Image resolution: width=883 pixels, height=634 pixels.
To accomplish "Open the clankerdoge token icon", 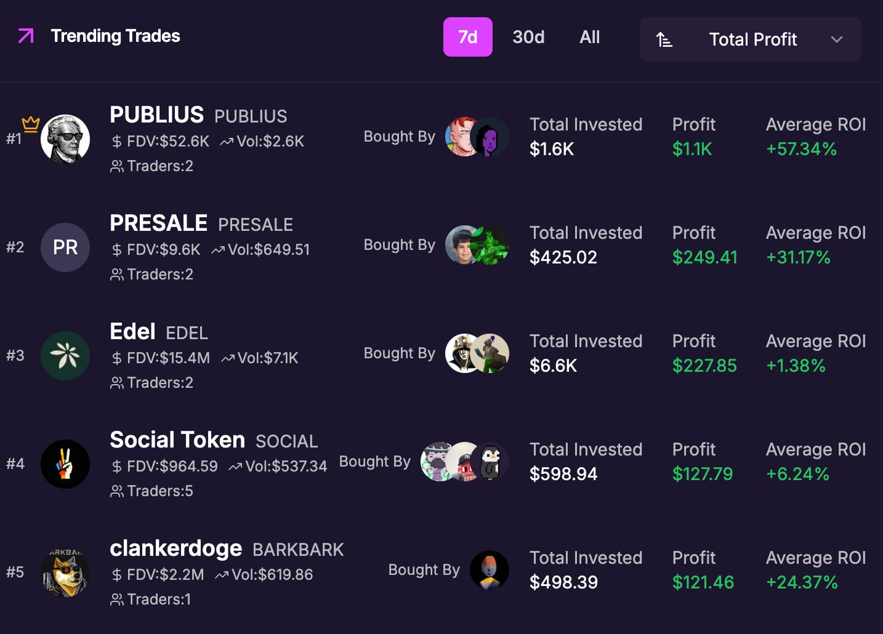I will [x=65, y=572].
